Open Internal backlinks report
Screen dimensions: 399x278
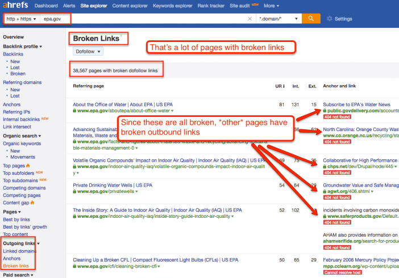pyautogui.click(x=22, y=120)
